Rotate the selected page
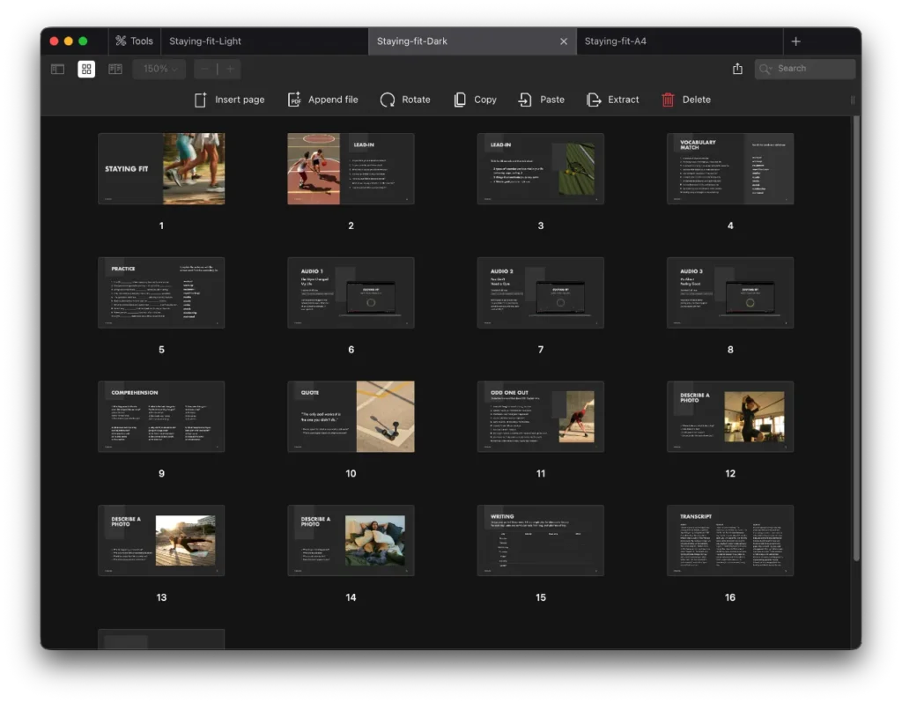This screenshot has width=902, height=703. point(388,100)
